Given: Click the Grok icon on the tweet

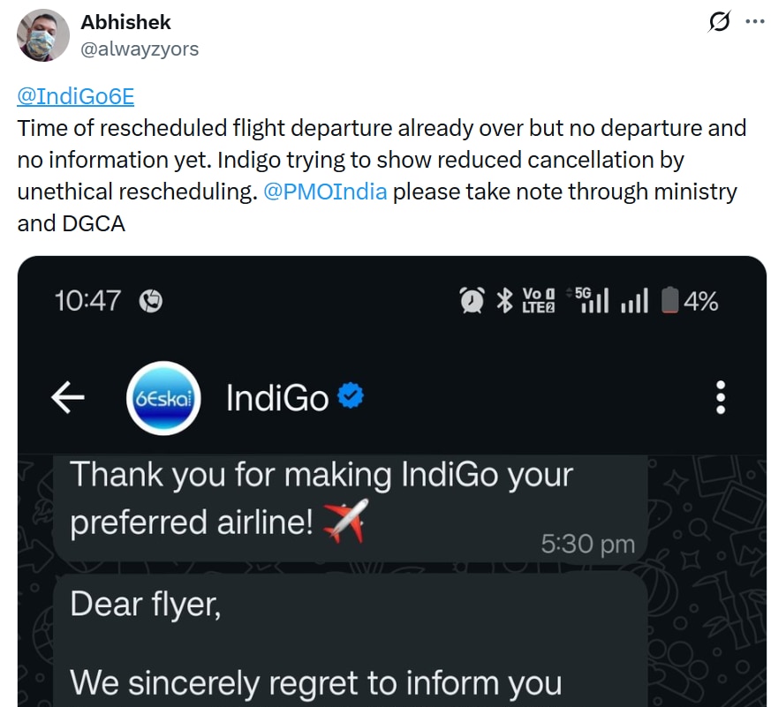Looking at the screenshot, I should pos(720,22).
